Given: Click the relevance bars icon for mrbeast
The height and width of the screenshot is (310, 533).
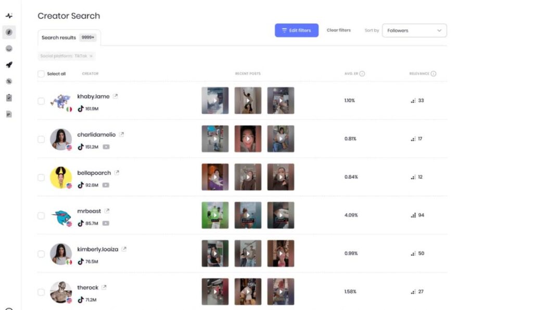Looking at the screenshot, I should [x=413, y=215].
